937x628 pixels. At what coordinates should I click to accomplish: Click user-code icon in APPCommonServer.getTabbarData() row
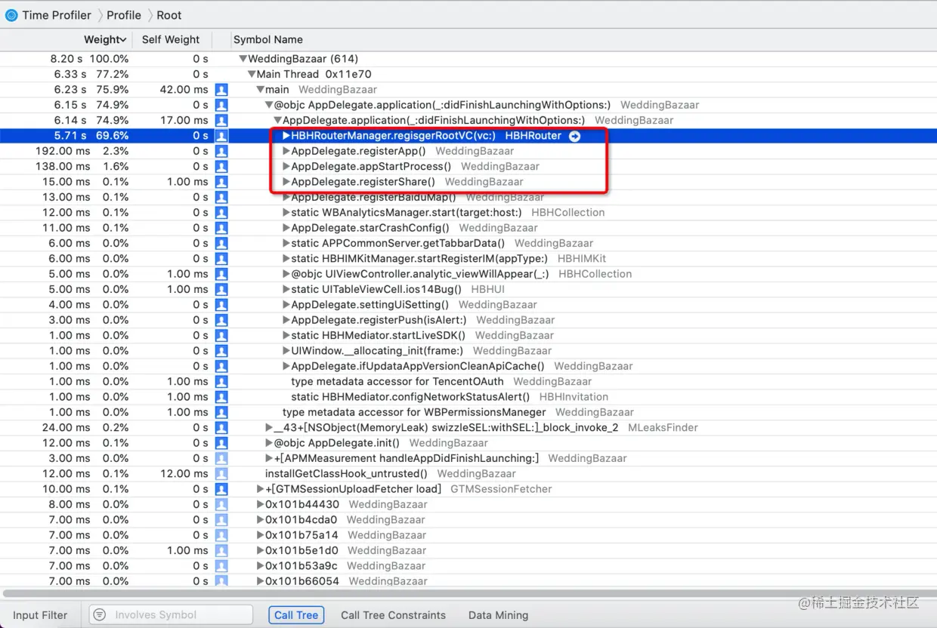point(221,243)
